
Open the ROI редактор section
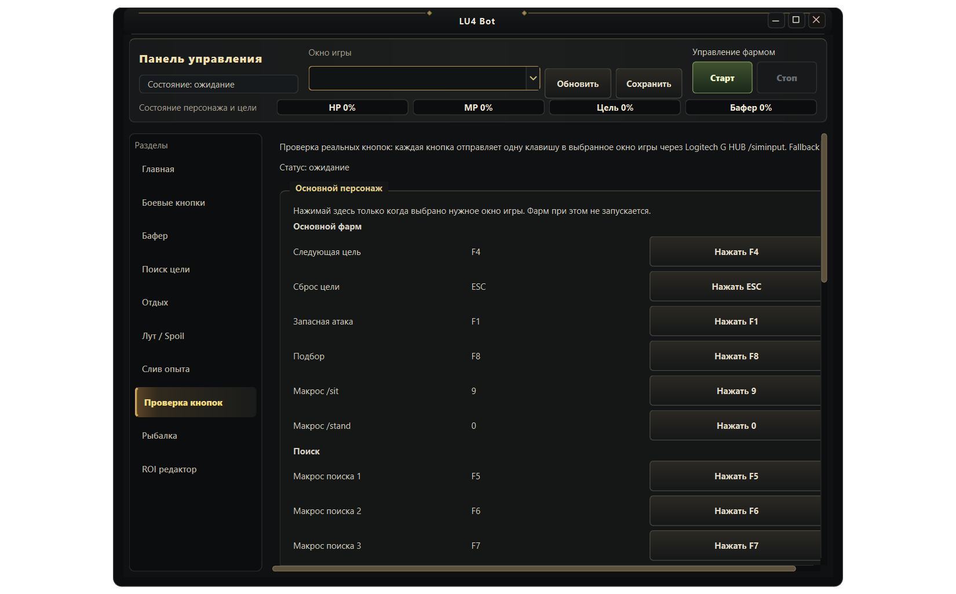(x=195, y=469)
